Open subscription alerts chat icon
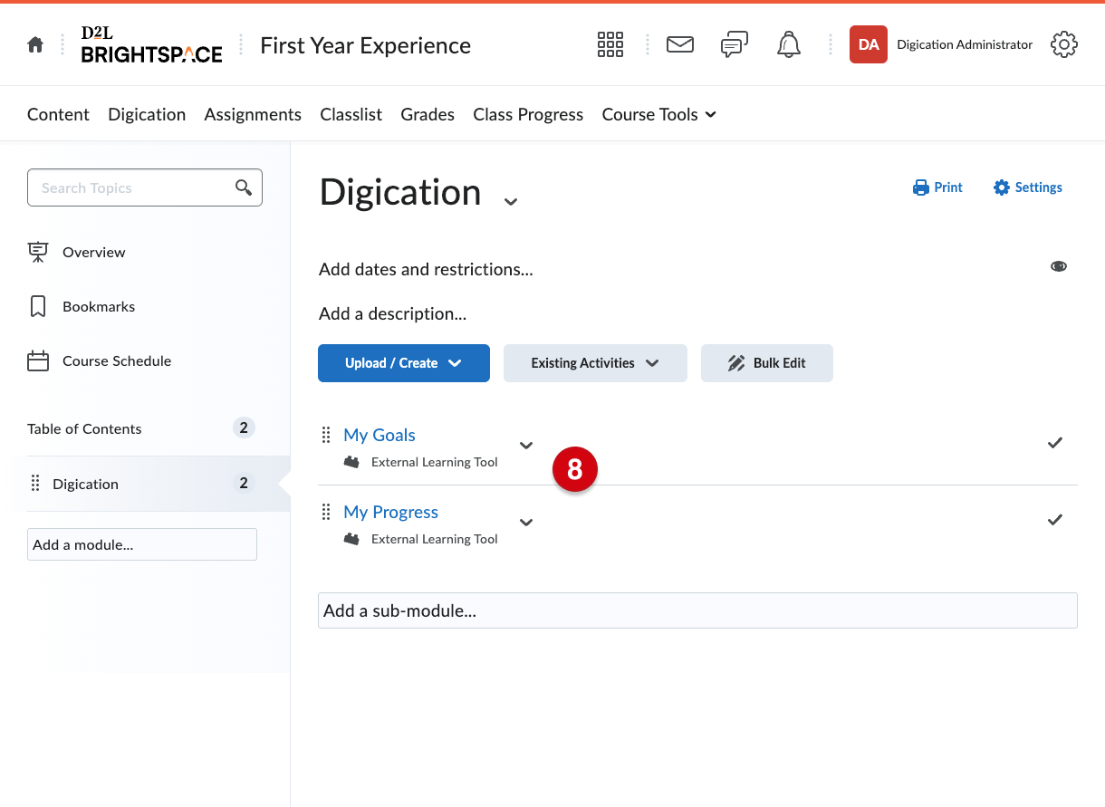The height and width of the screenshot is (807, 1105). [735, 44]
